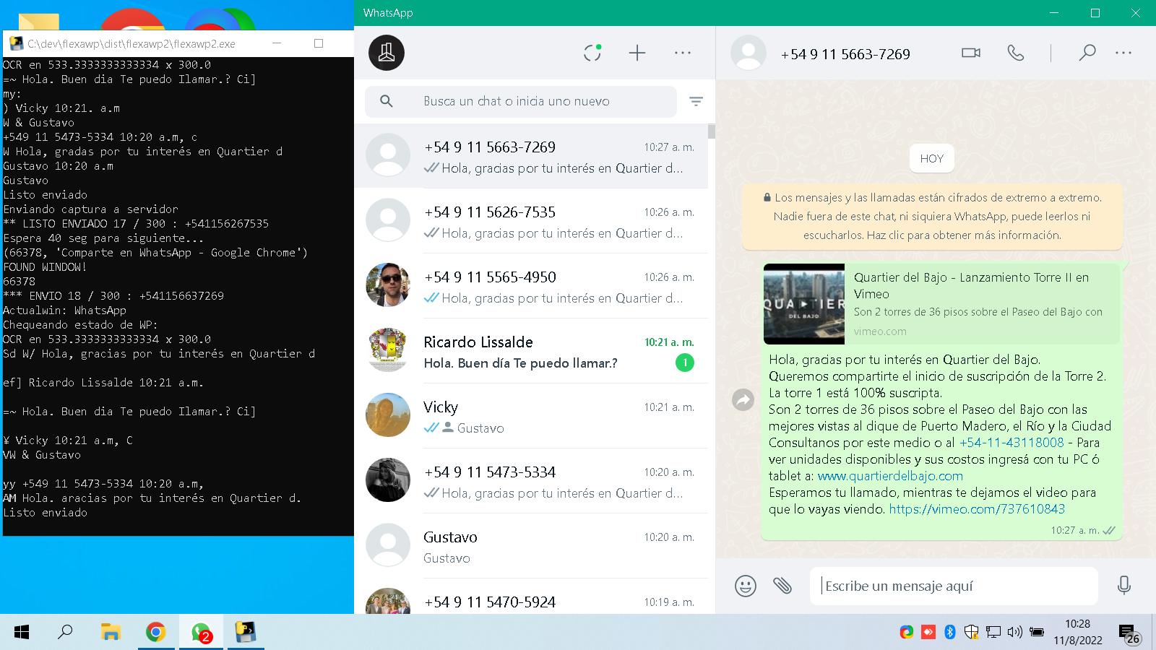The image size is (1156, 650).
Task: Click console line '*** ENVIO 18 / 300 : +541156637269'
Action: pos(113,296)
